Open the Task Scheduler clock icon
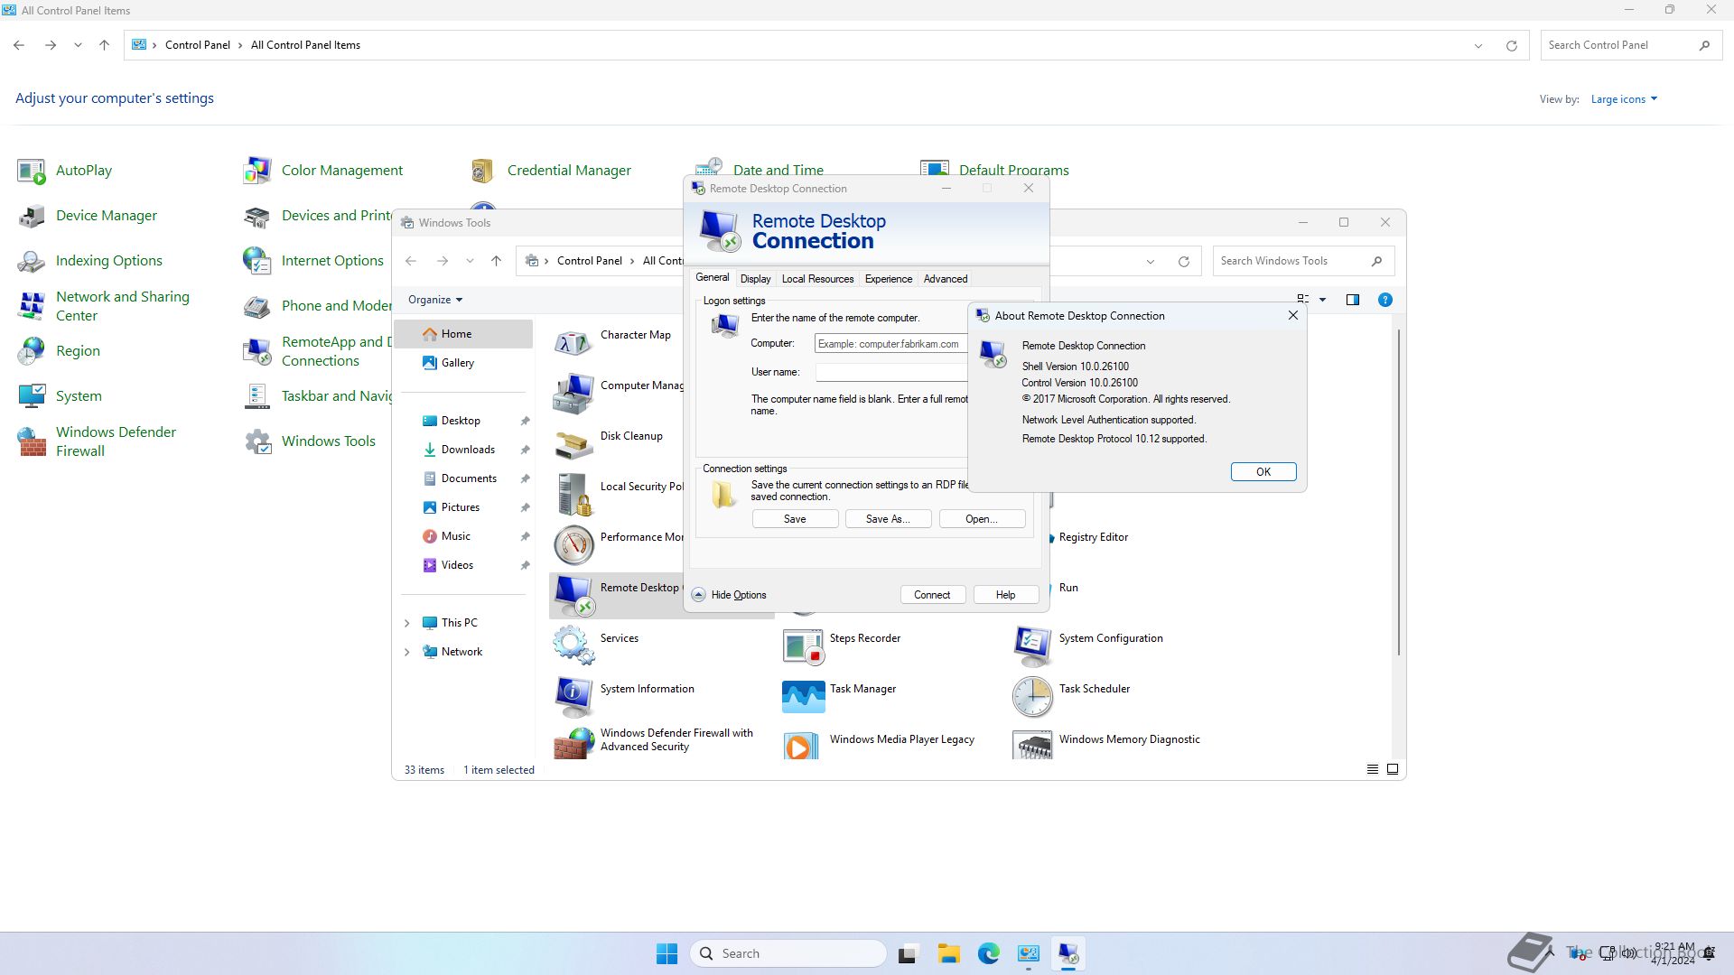1734x975 pixels. pos(1032,696)
